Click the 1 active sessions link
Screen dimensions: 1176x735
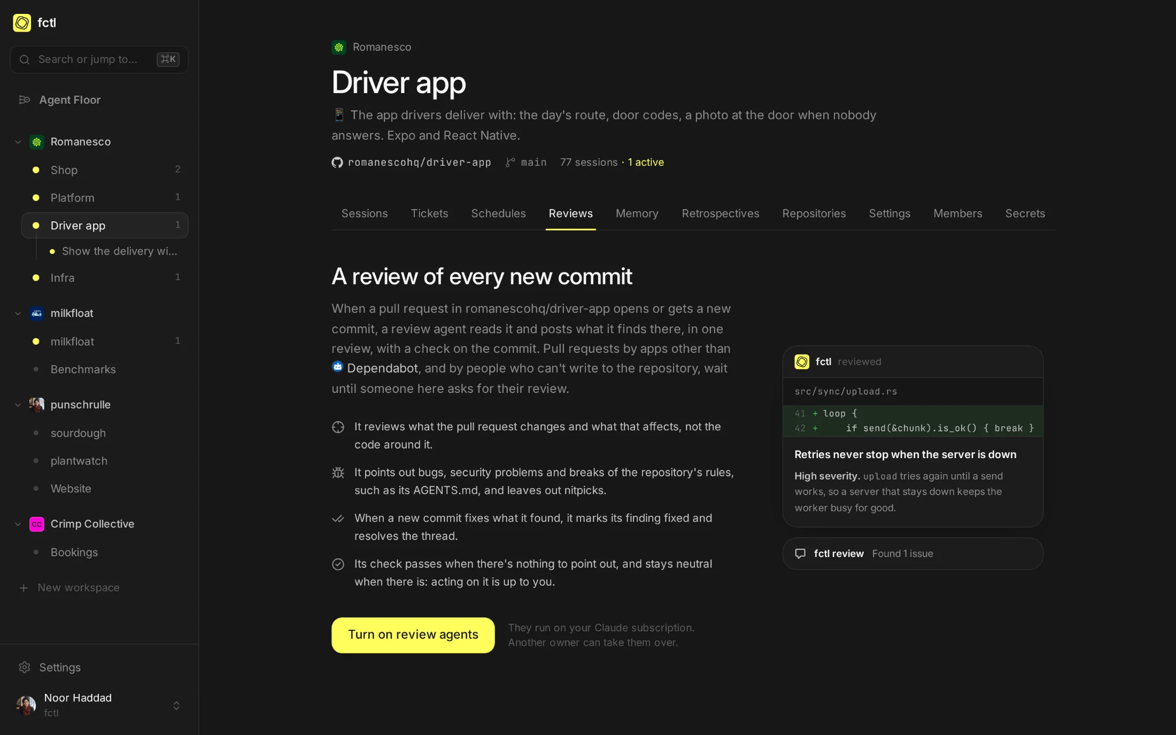pyautogui.click(x=646, y=163)
